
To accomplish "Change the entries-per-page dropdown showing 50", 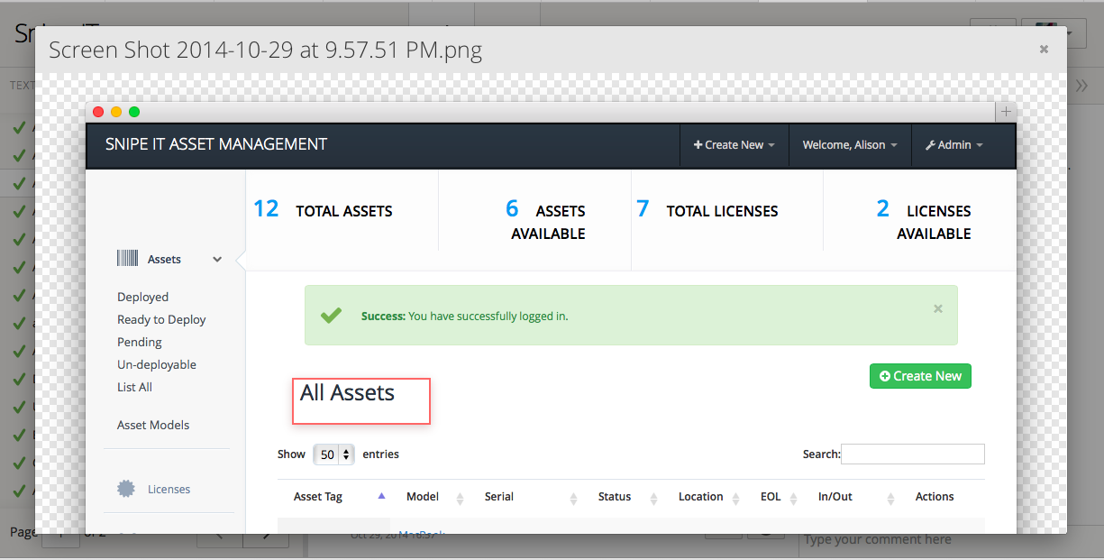I will tap(333, 454).
